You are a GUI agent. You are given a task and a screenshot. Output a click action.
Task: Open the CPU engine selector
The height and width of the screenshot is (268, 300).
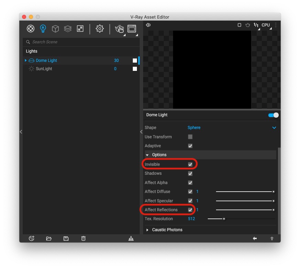[x=266, y=25]
